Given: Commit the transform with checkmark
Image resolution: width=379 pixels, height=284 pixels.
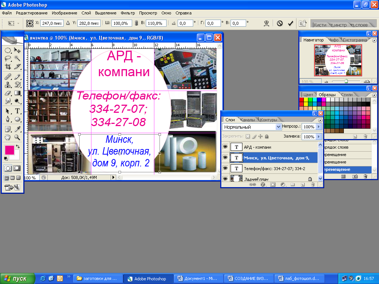Looking at the screenshot, I should [291, 23].
